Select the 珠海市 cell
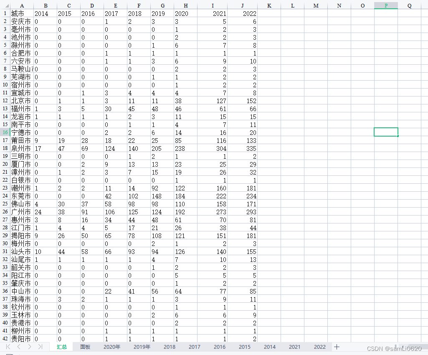The height and width of the screenshot is (355, 428). pos(22,299)
